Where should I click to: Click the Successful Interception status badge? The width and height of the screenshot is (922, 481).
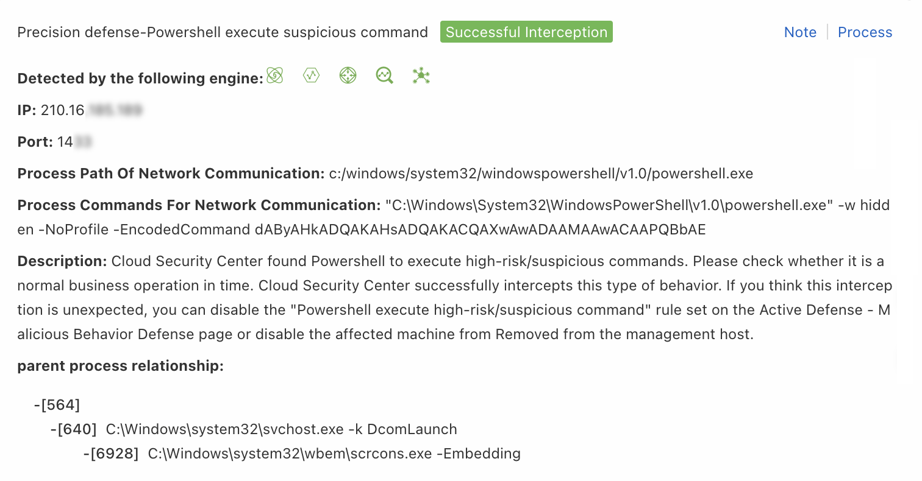tap(526, 32)
